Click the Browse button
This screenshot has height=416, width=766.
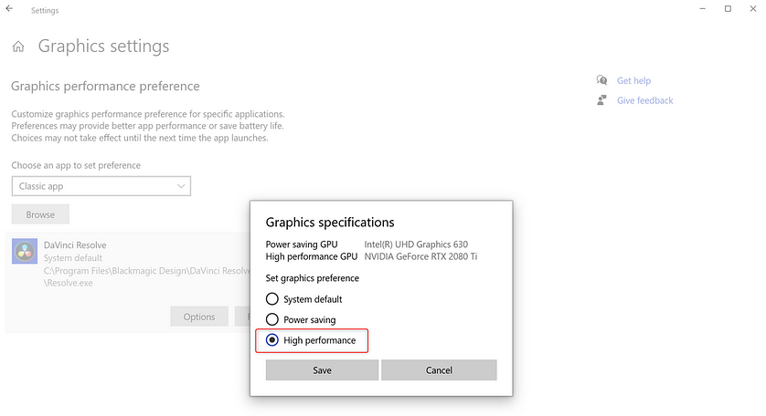click(x=40, y=214)
